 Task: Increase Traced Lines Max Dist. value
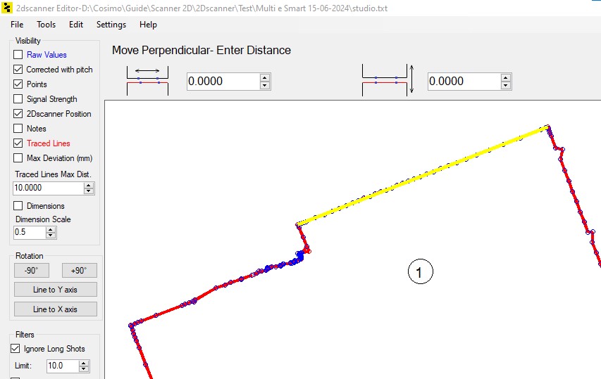pos(89,185)
